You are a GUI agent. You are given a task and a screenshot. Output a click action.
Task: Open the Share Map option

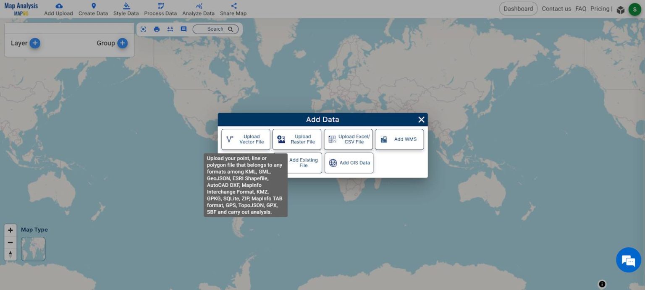pyautogui.click(x=233, y=9)
